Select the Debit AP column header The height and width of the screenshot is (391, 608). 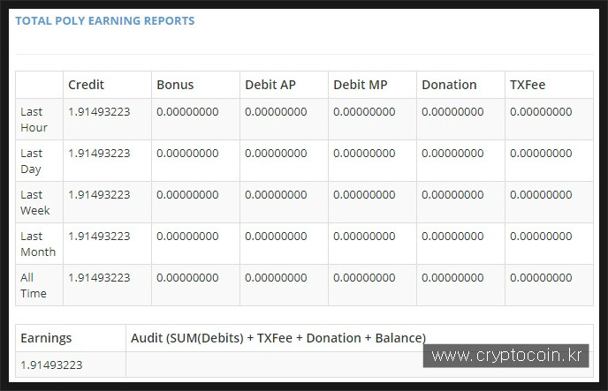pos(270,85)
